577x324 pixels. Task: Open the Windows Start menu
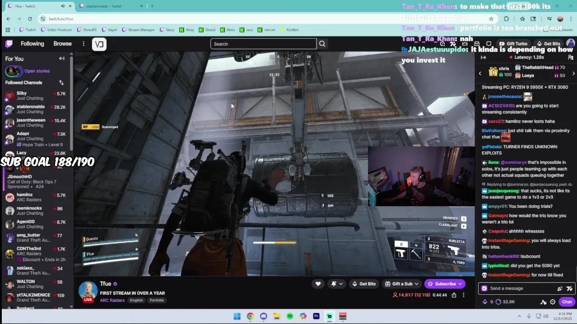click(x=237, y=316)
